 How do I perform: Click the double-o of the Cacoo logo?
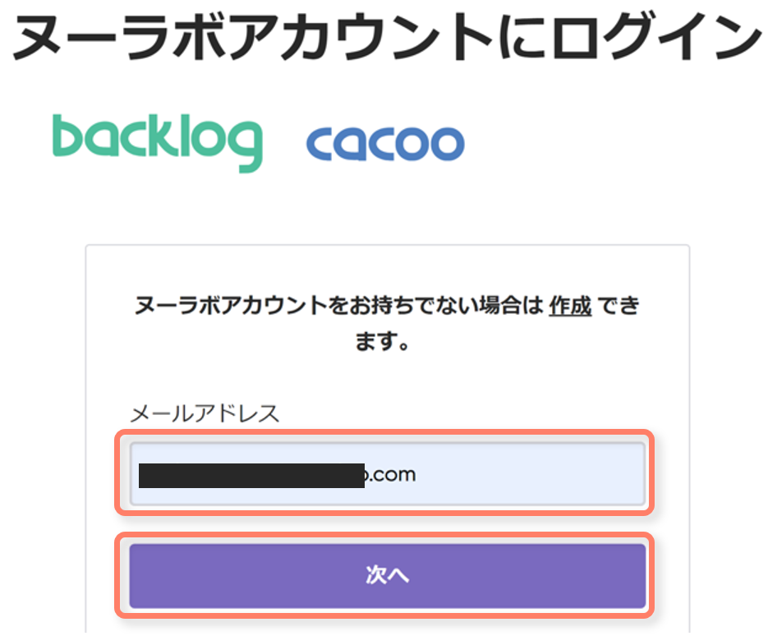coord(429,144)
